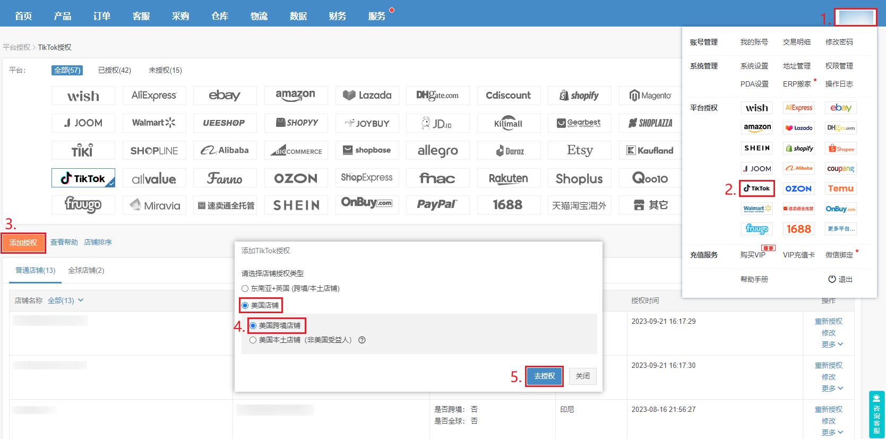Select the Rakuten platform logo
Viewport: 886px width, 439px height.
(x=509, y=178)
